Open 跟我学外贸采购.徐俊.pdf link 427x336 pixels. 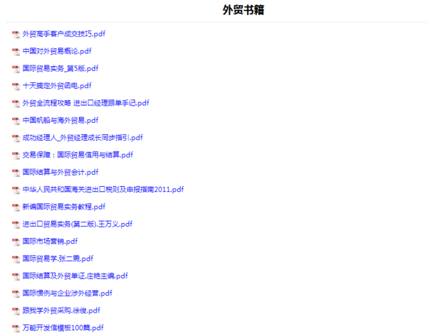(x=61, y=310)
